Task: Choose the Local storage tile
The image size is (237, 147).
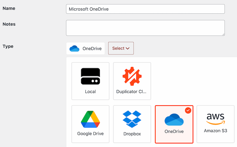Action: (x=90, y=81)
